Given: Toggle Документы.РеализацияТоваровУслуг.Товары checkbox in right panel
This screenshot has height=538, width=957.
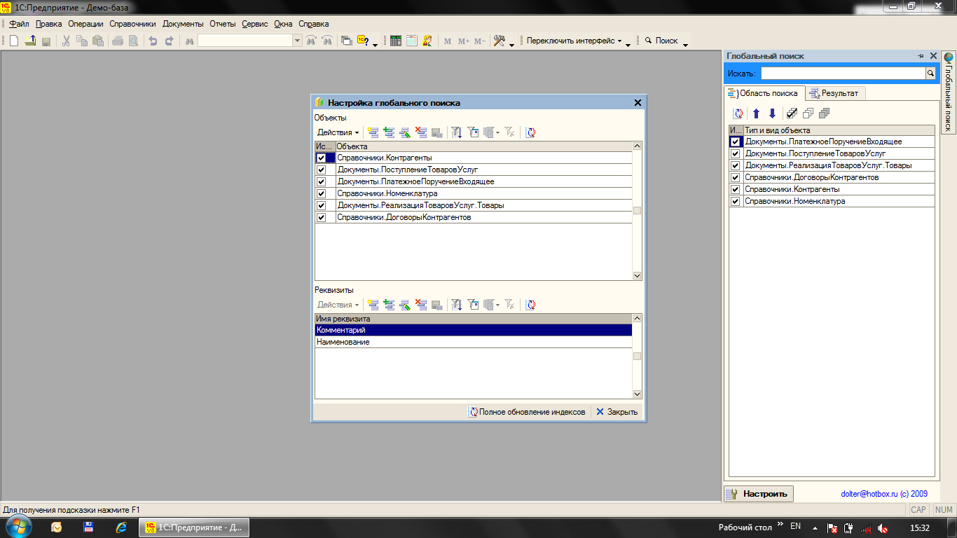Looking at the screenshot, I should coord(735,165).
